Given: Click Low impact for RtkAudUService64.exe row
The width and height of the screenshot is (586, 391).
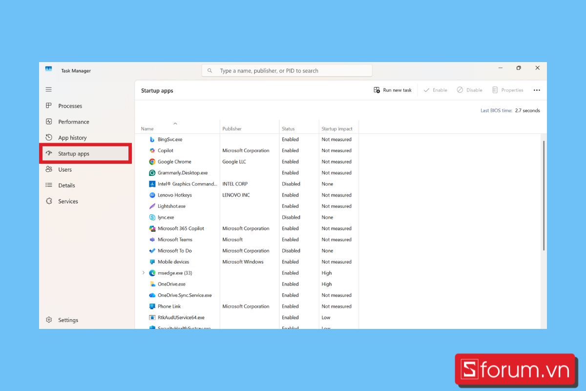Looking at the screenshot, I should tap(326, 318).
